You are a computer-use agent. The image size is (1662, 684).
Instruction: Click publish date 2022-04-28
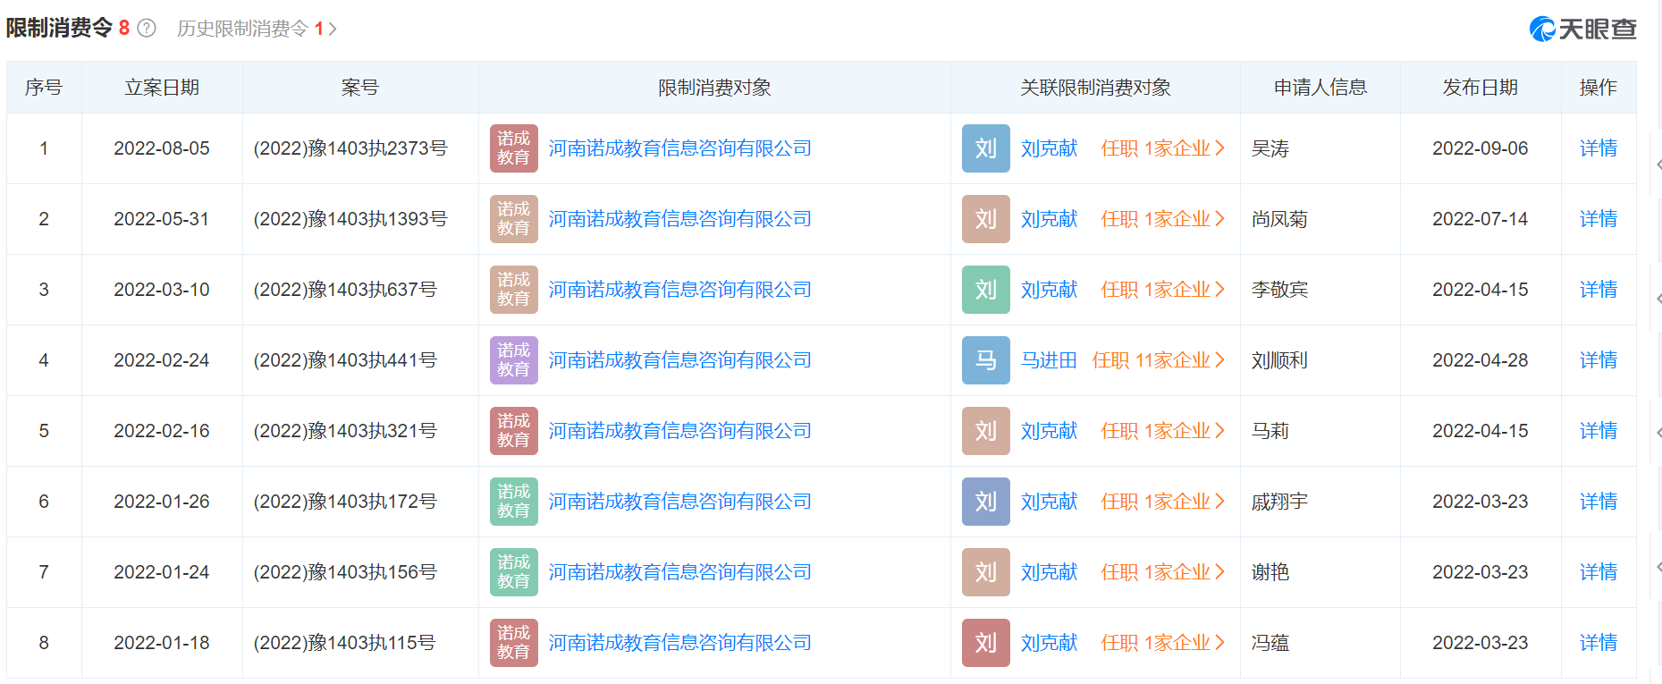coord(1481,360)
